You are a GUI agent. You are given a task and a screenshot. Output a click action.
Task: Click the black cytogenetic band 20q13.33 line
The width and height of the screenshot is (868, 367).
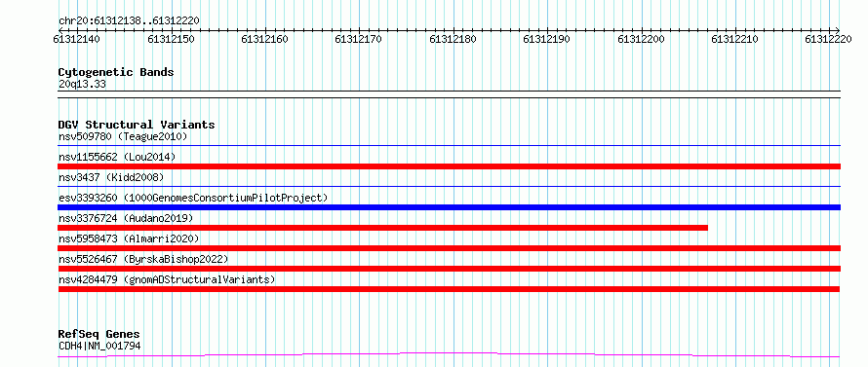449,94
